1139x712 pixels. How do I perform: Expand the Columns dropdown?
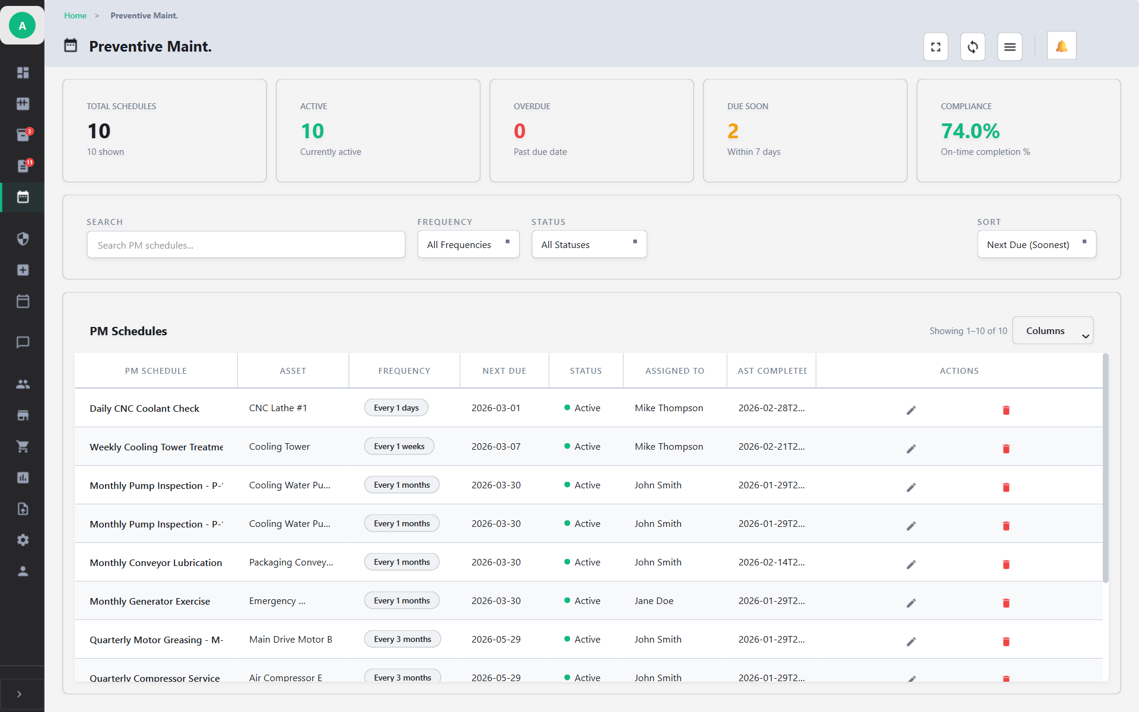coord(1053,330)
